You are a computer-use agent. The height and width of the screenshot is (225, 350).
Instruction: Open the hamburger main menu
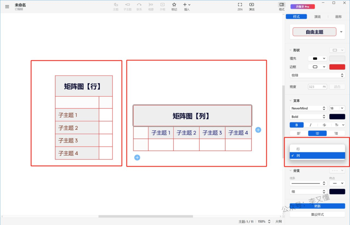[7, 6]
